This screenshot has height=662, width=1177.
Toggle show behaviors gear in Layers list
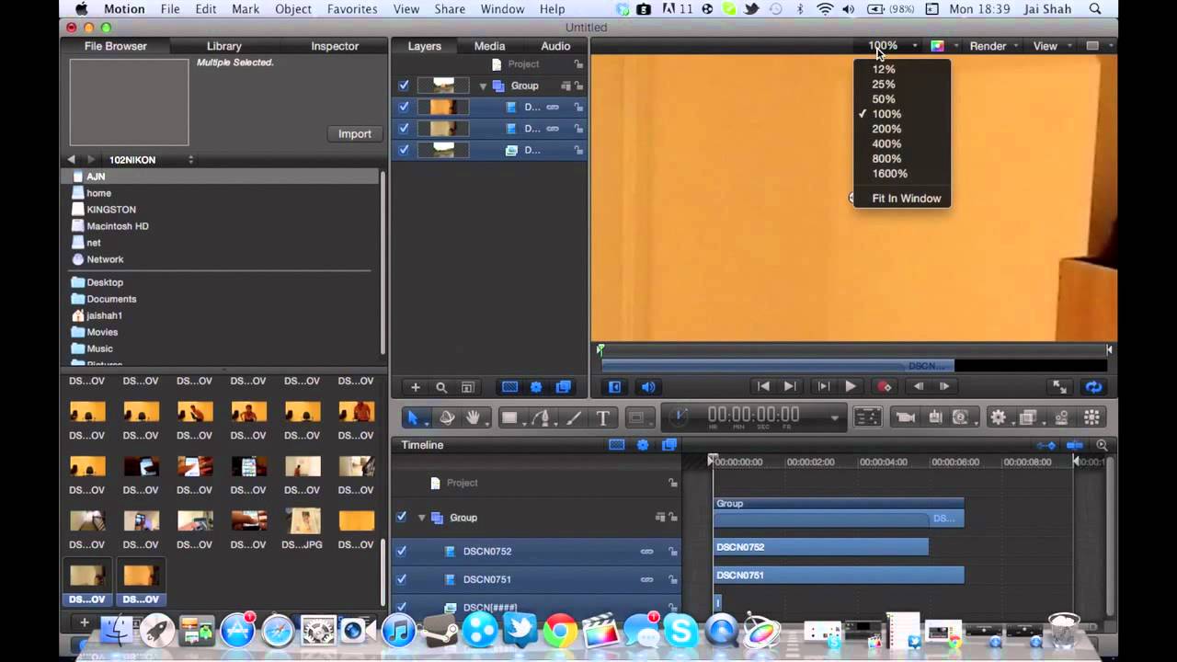point(537,388)
